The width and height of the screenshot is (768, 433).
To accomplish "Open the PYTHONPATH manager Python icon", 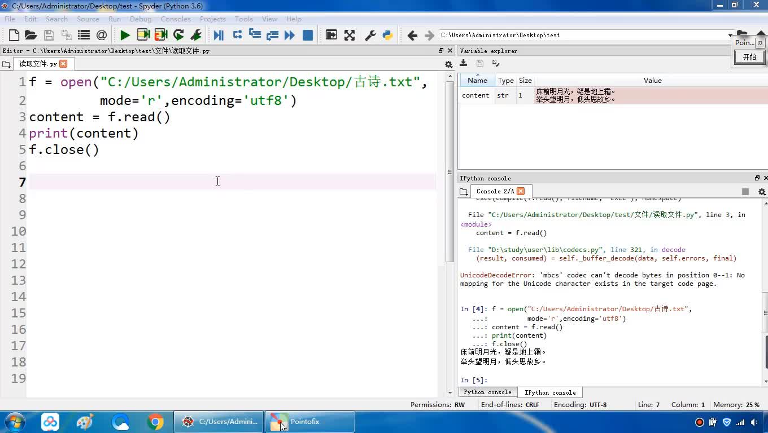I will pos(387,36).
